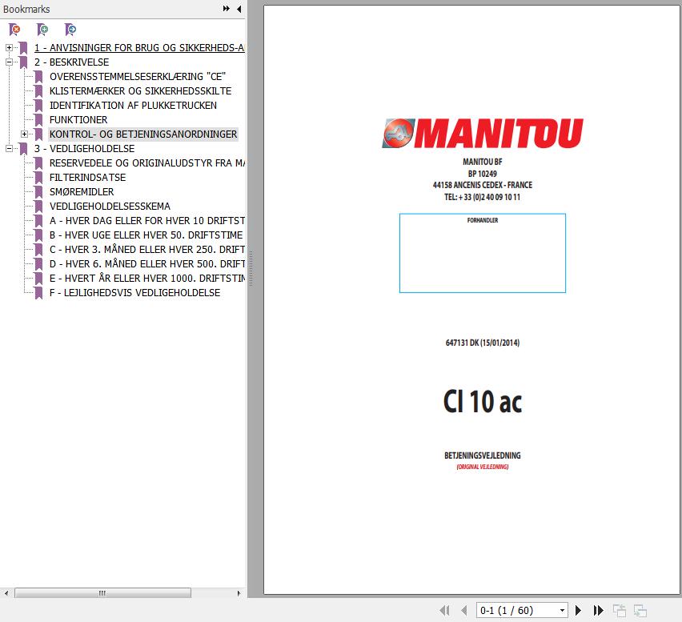Image resolution: width=682 pixels, height=622 pixels.
Task: Open OVERENSSTEMMELSESERKLÆRING "CE" bookmark
Action: [138, 77]
